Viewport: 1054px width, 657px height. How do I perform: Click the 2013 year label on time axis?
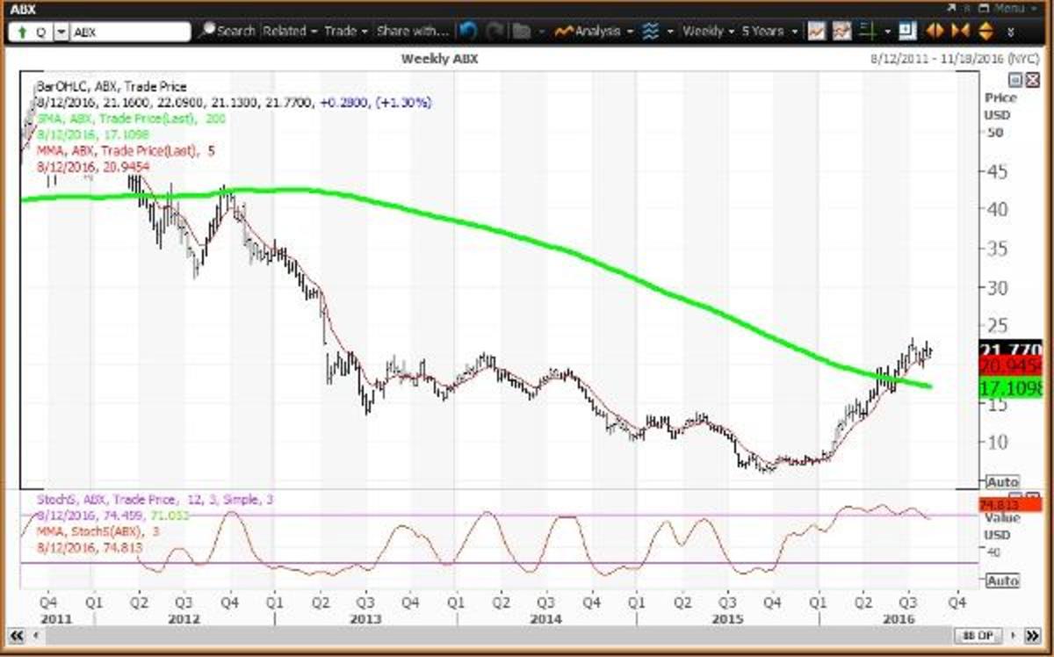365,618
